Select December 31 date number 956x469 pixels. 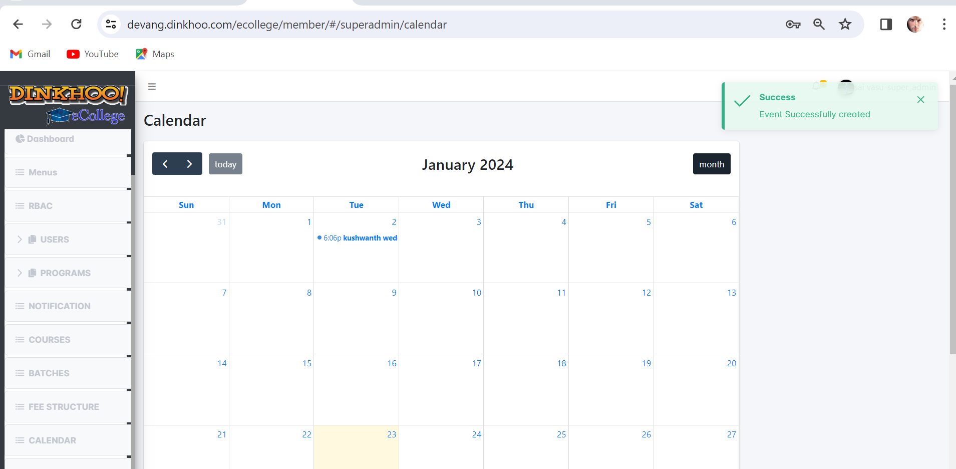(222, 222)
